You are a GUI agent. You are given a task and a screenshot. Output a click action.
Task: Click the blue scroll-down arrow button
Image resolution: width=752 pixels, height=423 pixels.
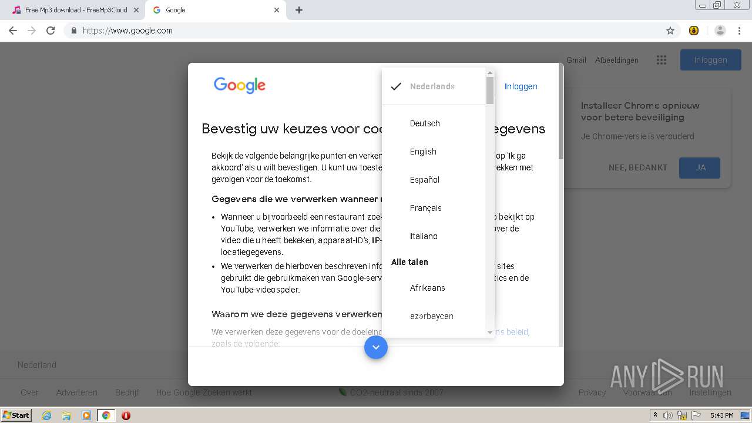click(x=376, y=347)
